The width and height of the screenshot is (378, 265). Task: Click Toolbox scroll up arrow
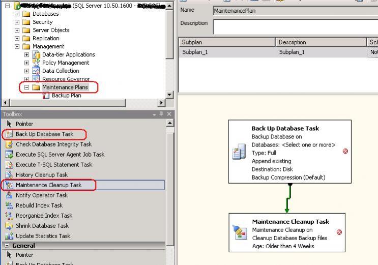pyautogui.click(x=170, y=123)
